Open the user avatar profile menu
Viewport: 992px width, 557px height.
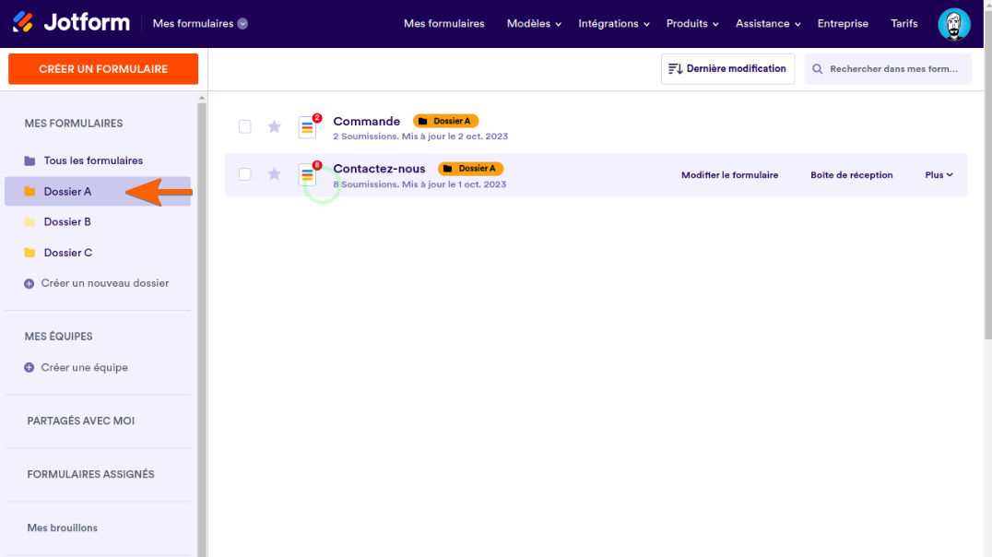953,24
